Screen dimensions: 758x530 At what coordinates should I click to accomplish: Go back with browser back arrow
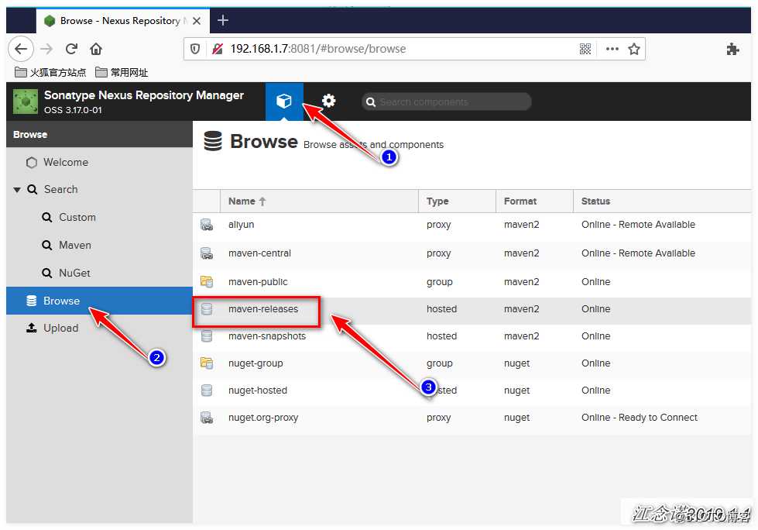click(x=21, y=49)
